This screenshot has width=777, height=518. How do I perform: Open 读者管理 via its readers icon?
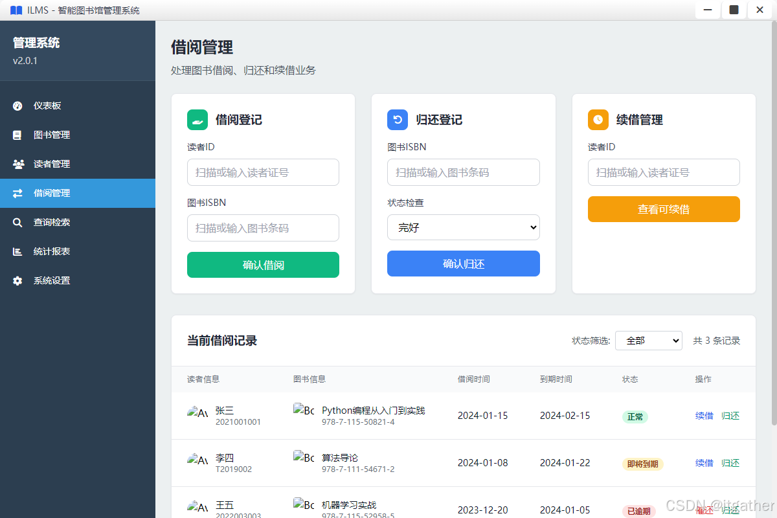[17, 164]
